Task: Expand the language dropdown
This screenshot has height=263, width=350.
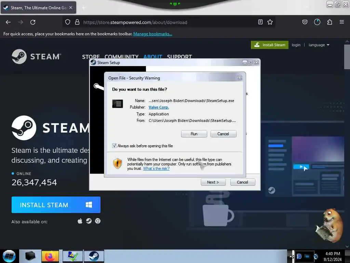Action: click(x=319, y=45)
